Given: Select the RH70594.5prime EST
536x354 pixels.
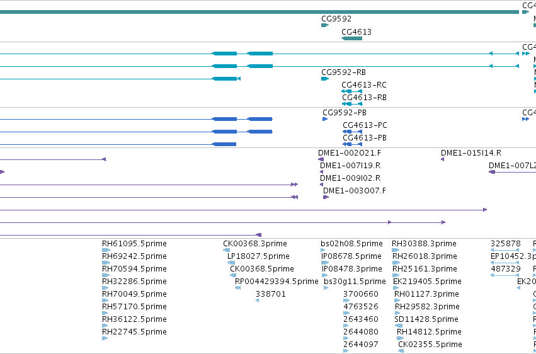Looking at the screenshot, I should (106, 275).
